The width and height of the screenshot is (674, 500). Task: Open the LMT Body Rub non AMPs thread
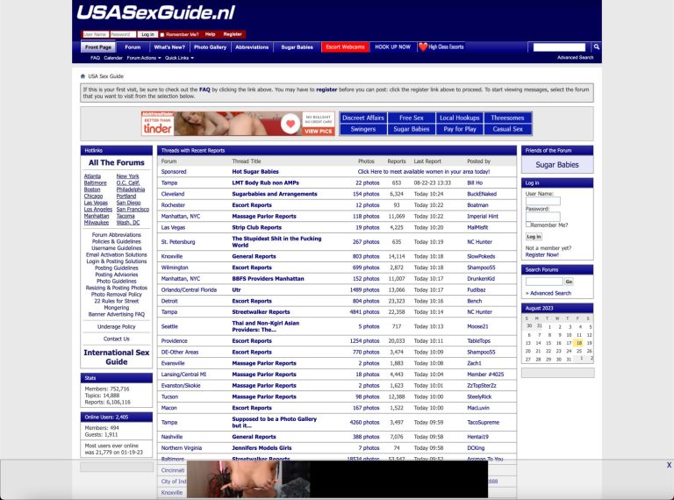(x=266, y=182)
